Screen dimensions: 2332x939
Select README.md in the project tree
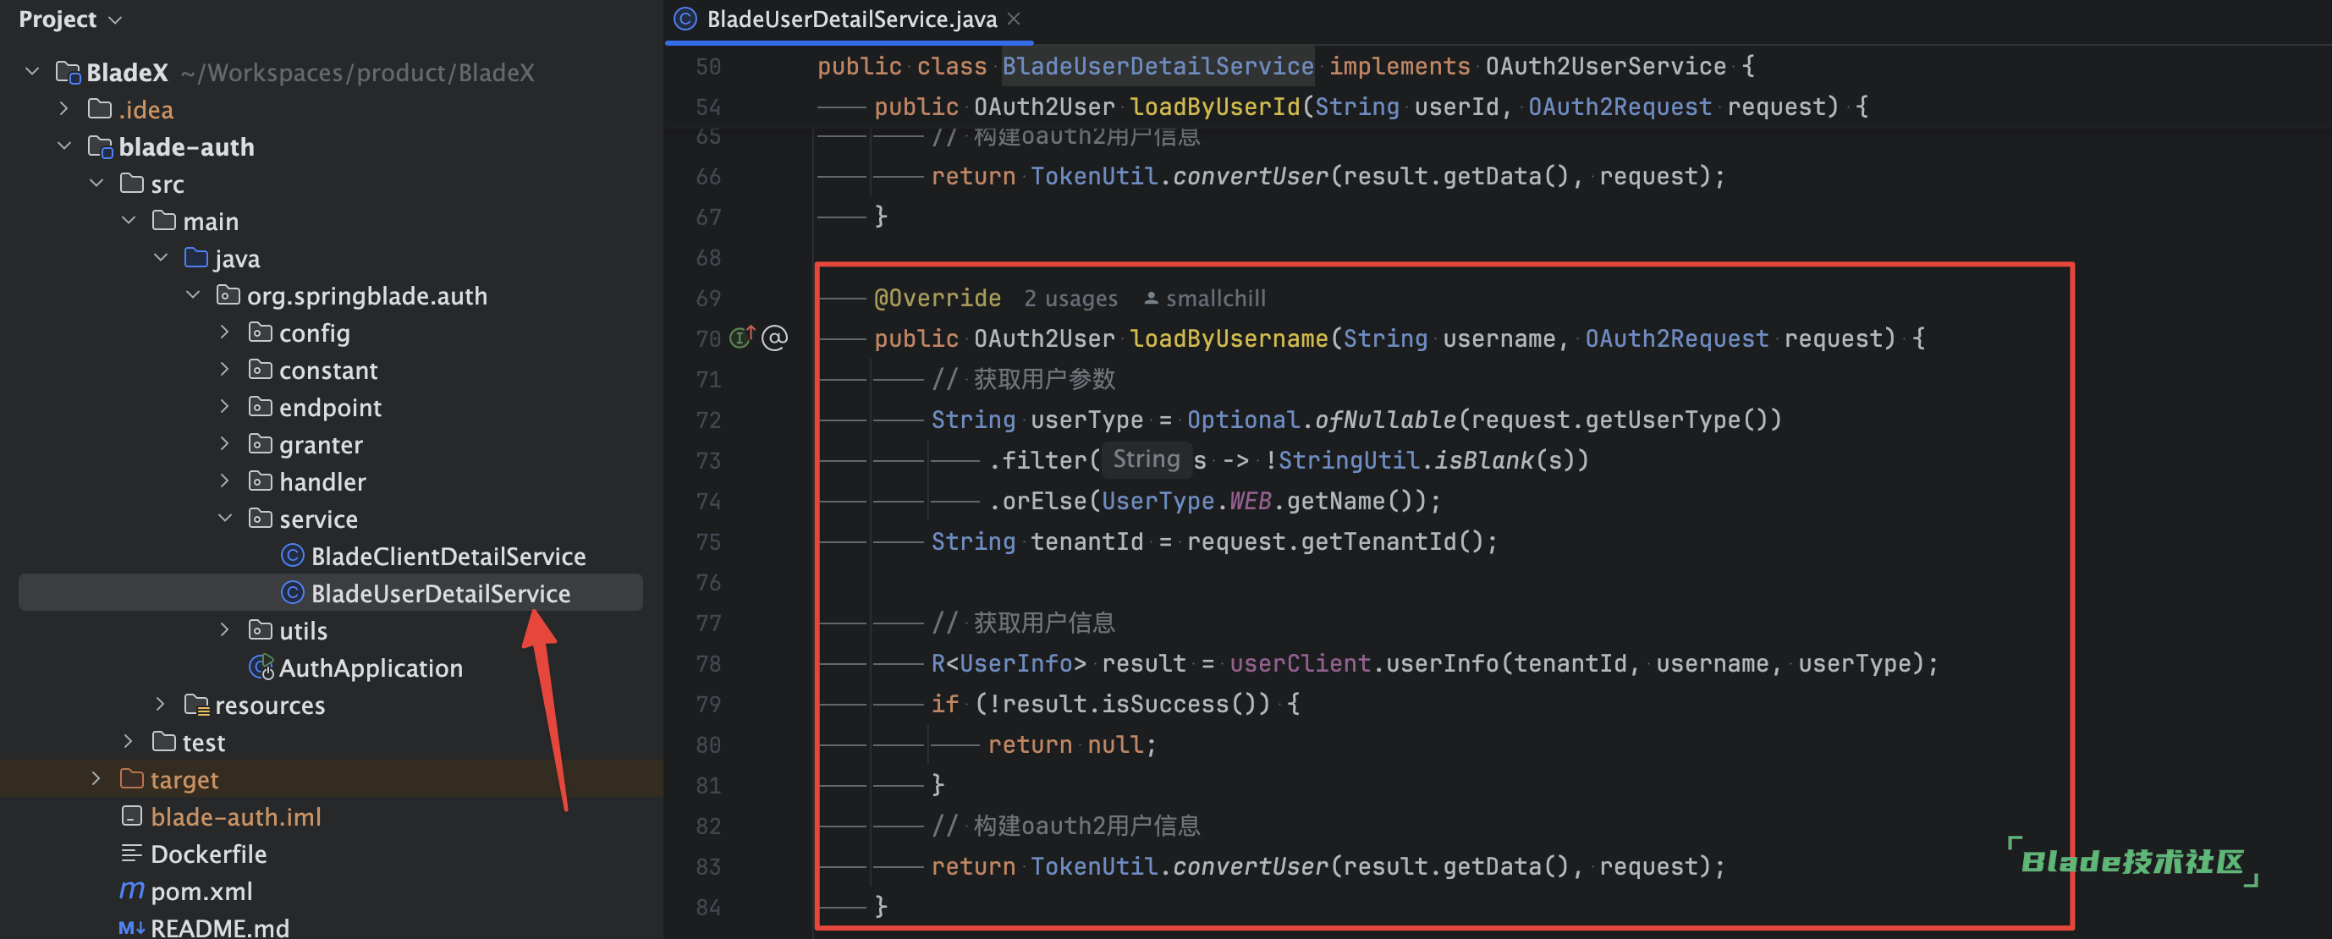click(220, 928)
